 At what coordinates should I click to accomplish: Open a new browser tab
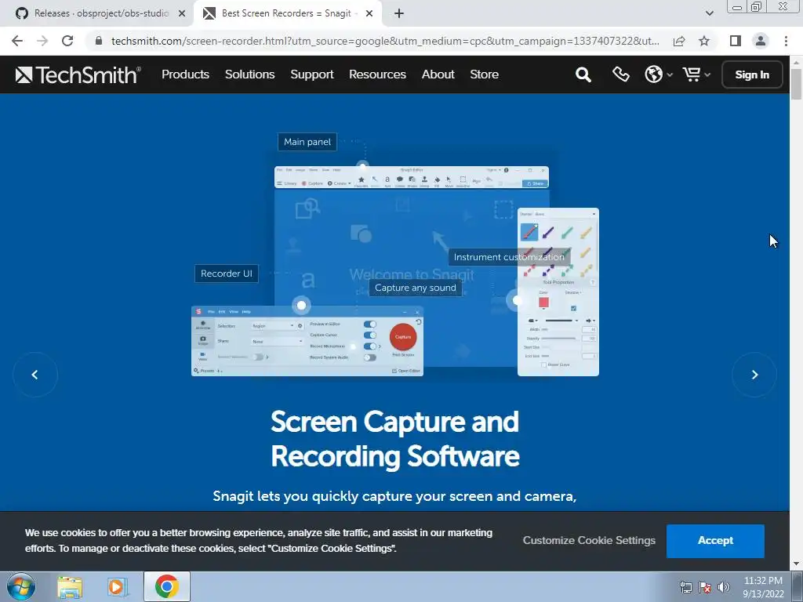point(399,14)
